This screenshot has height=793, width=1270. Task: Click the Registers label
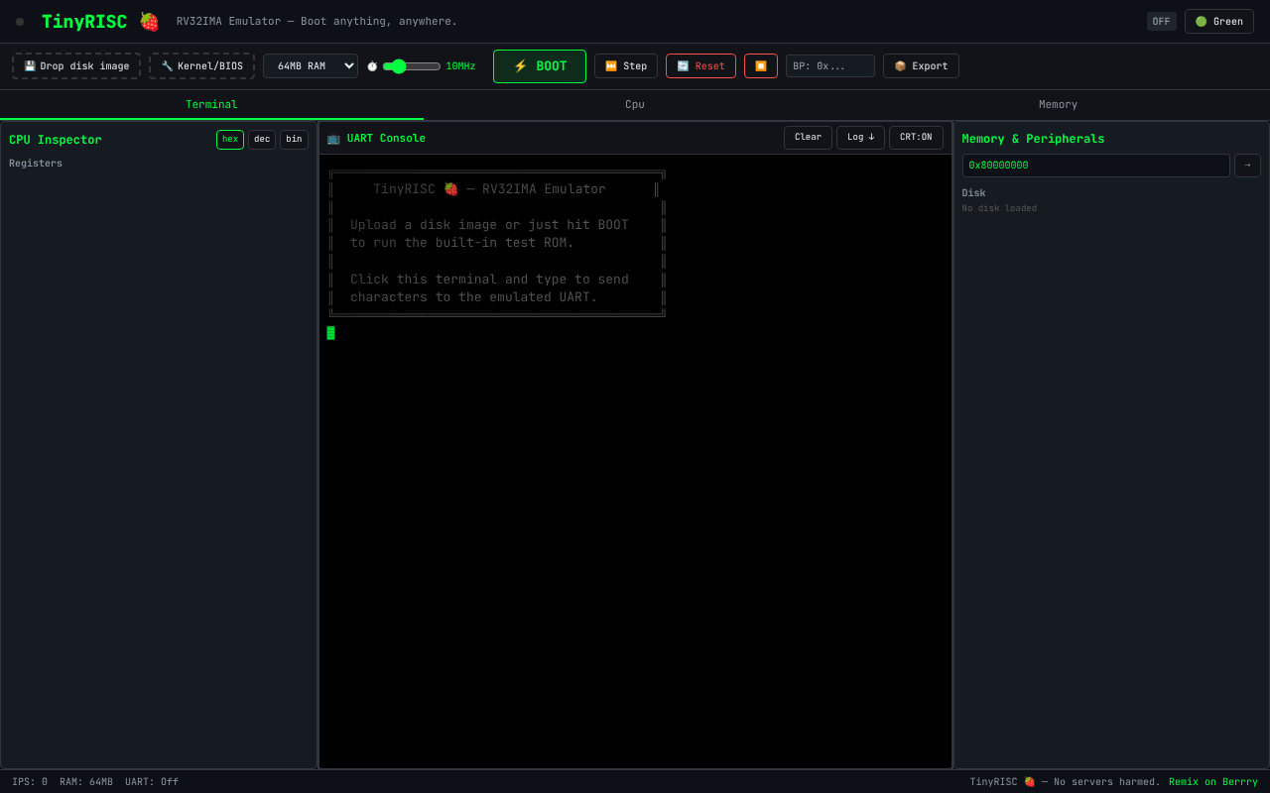tap(36, 164)
